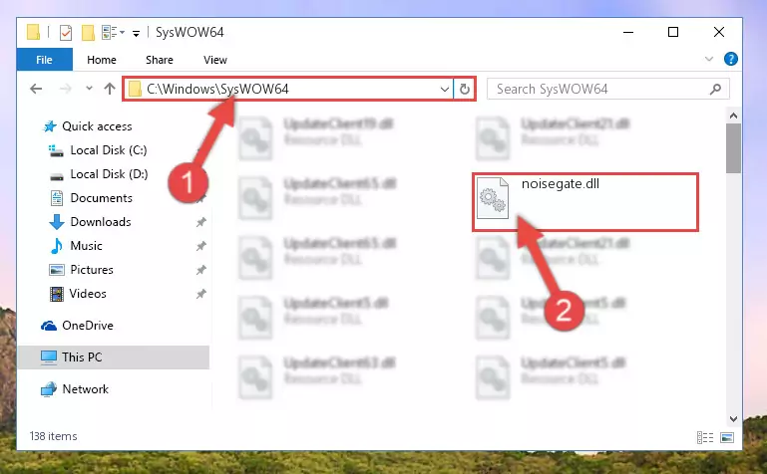Click the pin icon beside Pictures
This screenshot has width=767, height=474.
coord(200,270)
